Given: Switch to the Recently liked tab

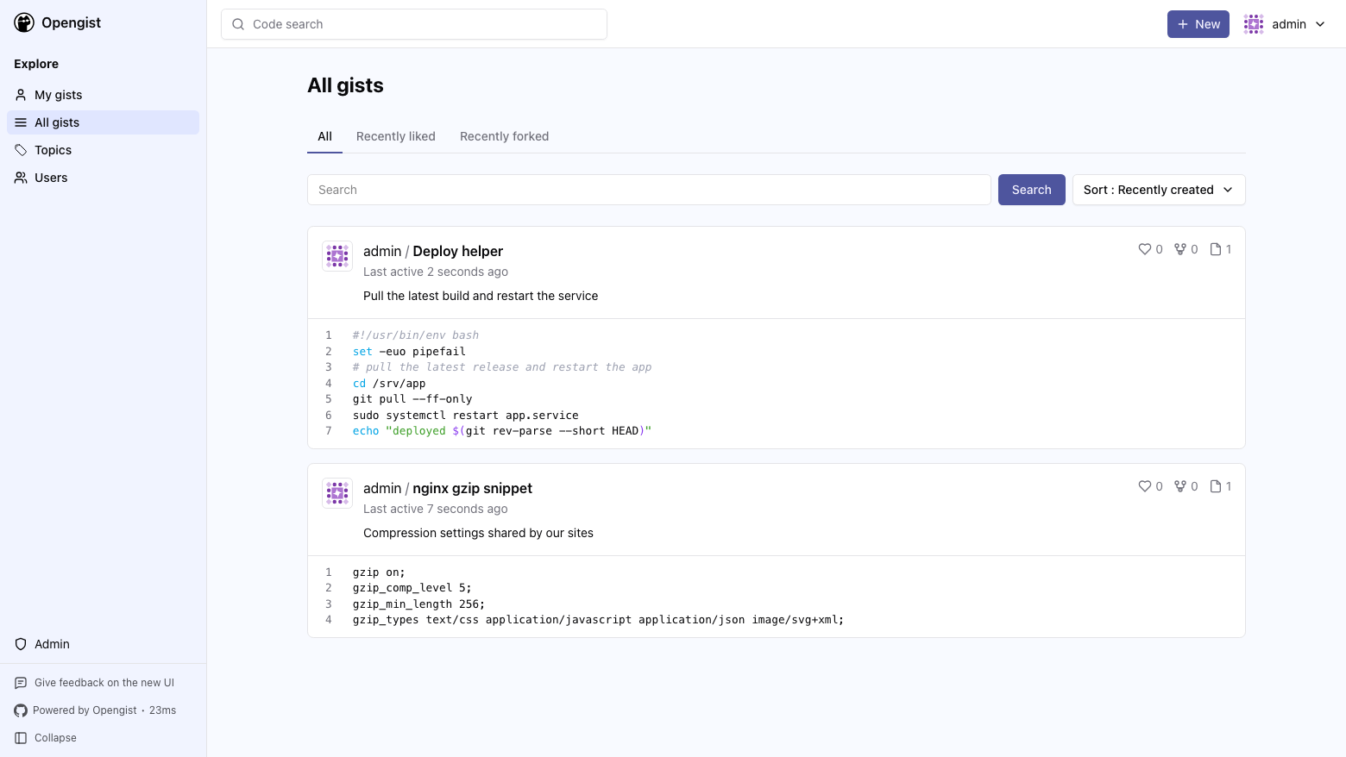Looking at the screenshot, I should [396, 136].
